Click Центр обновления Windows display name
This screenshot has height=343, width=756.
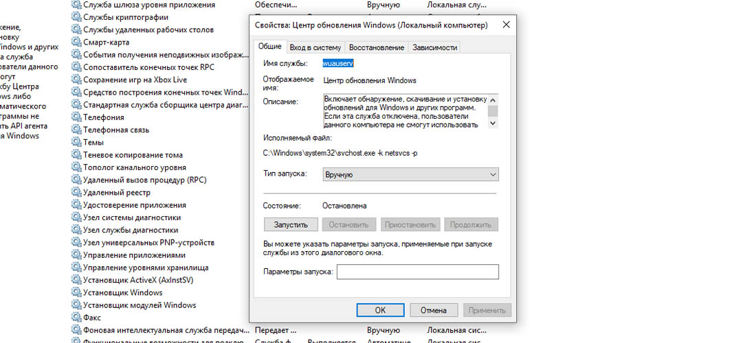pyautogui.click(x=370, y=81)
